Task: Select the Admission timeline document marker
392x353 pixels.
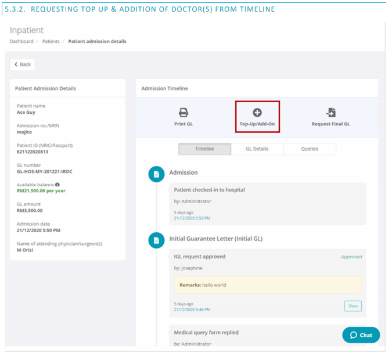Action: 156,173
